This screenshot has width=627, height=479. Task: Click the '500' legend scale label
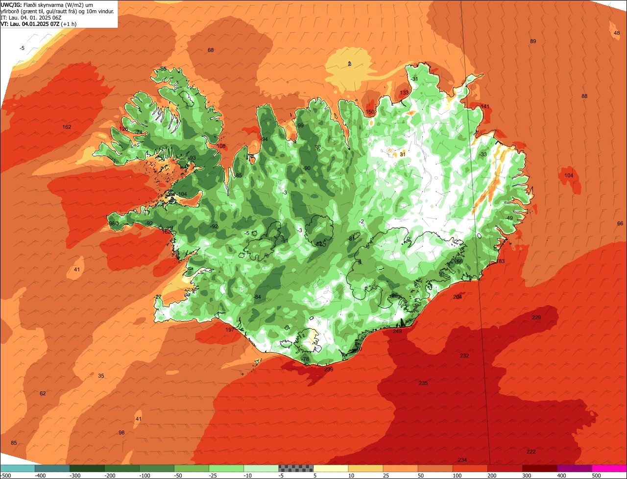596,476
